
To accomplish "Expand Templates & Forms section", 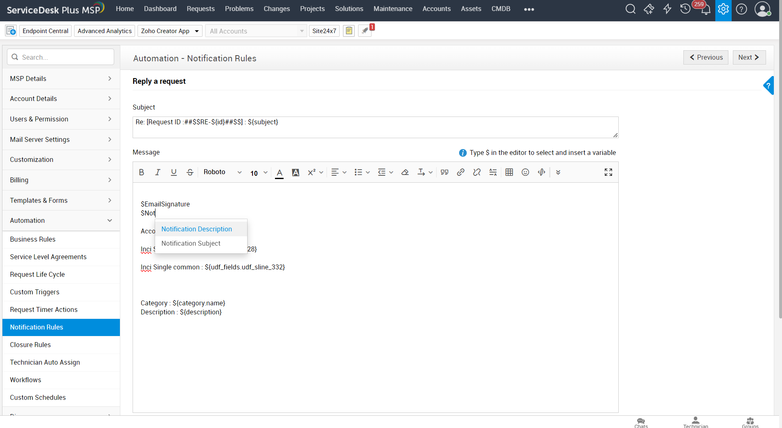I will (61, 200).
